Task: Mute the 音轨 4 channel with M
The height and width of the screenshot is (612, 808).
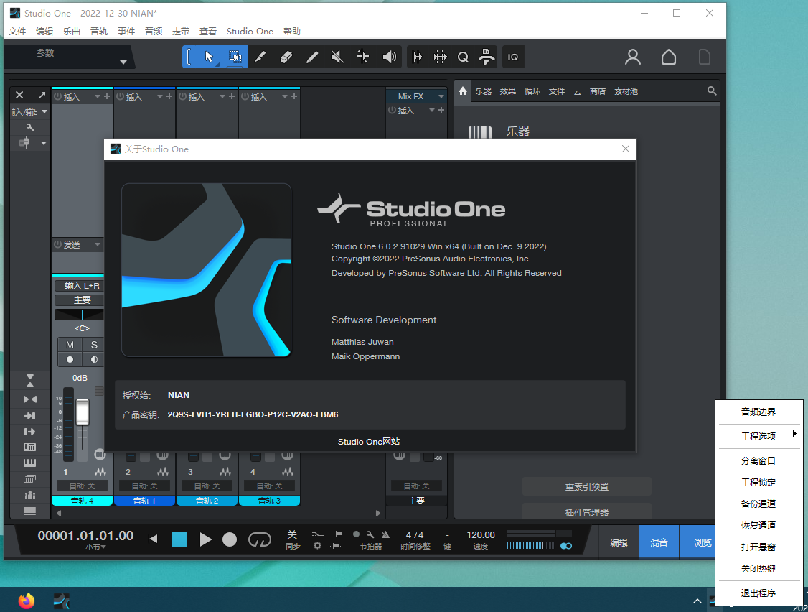Action: coord(70,345)
